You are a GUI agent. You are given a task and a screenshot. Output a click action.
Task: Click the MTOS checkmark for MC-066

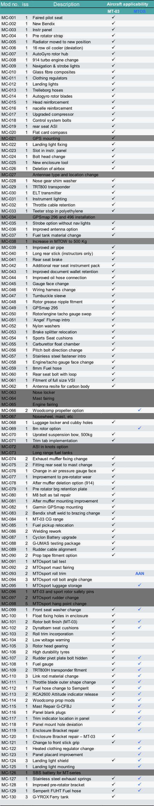(x=140, y=410)
